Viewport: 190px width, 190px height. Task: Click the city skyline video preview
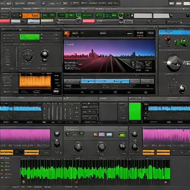pyautogui.click(x=109, y=56)
